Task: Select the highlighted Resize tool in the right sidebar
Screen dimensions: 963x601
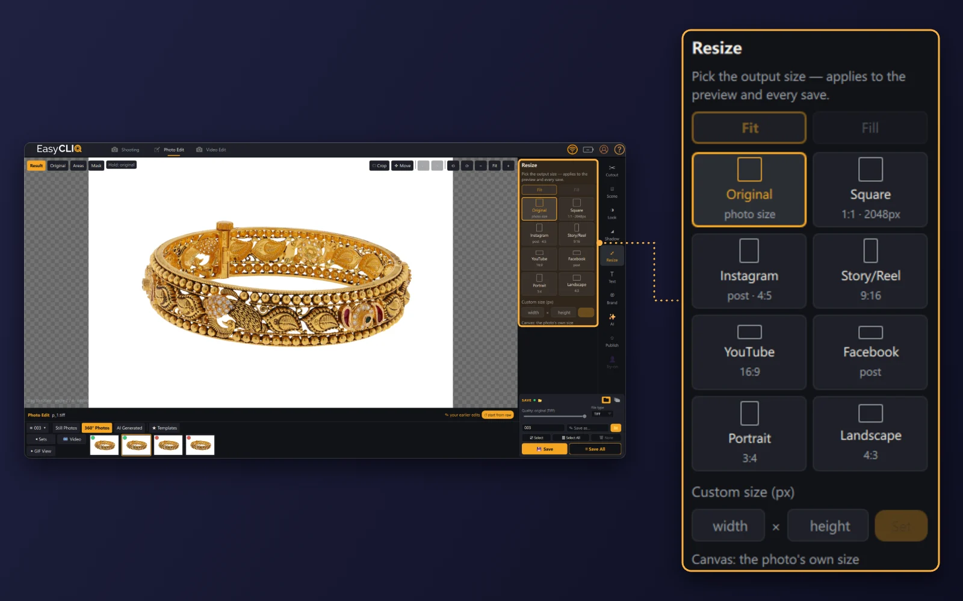Action: [x=612, y=257]
